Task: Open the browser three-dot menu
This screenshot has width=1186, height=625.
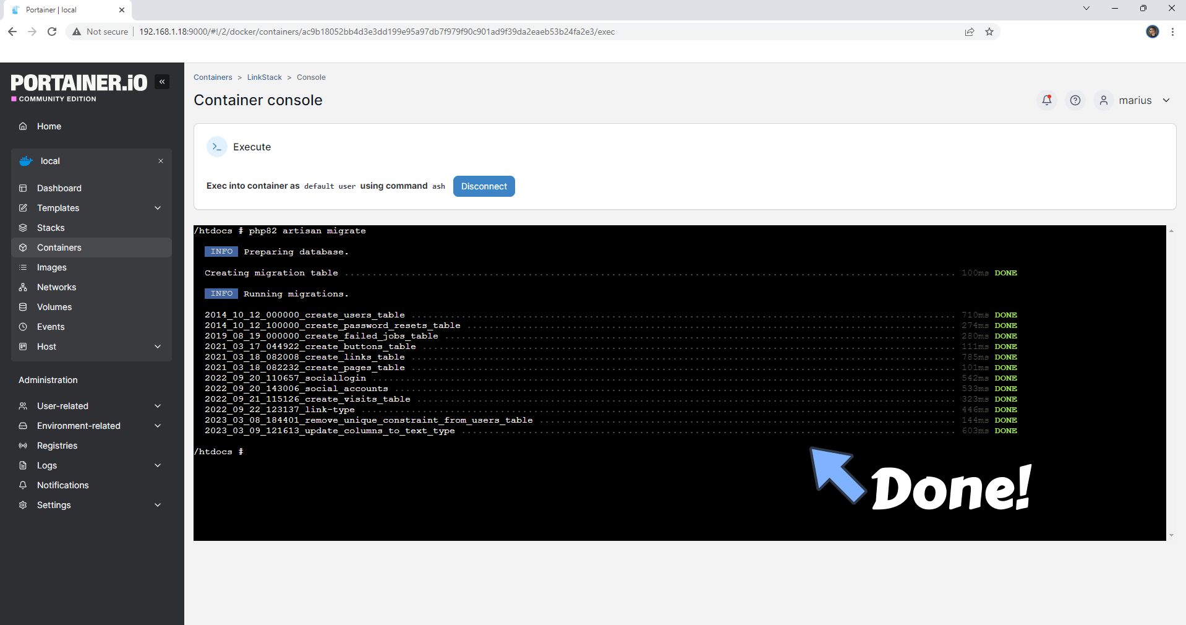Action: coord(1172,32)
